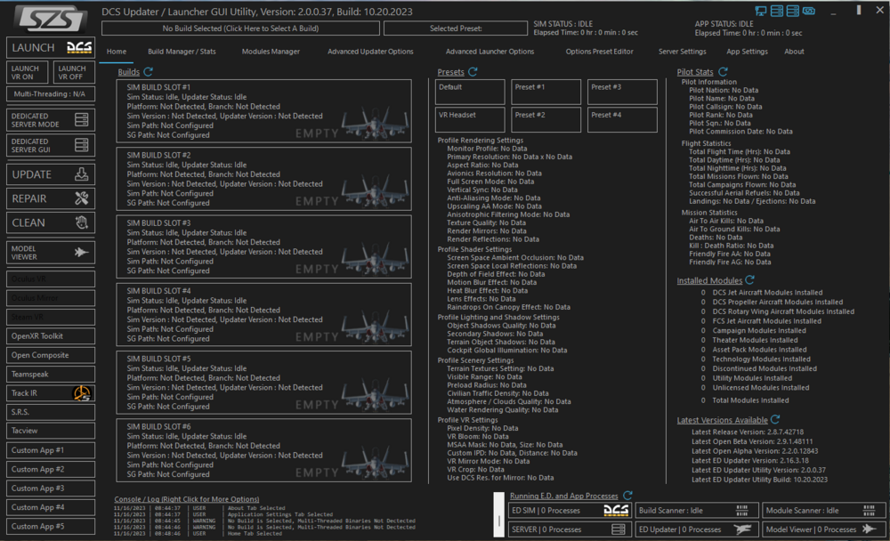This screenshot has height=541, width=890.
Task: Open the Model Viewer
Action: (x=51, y=253)
